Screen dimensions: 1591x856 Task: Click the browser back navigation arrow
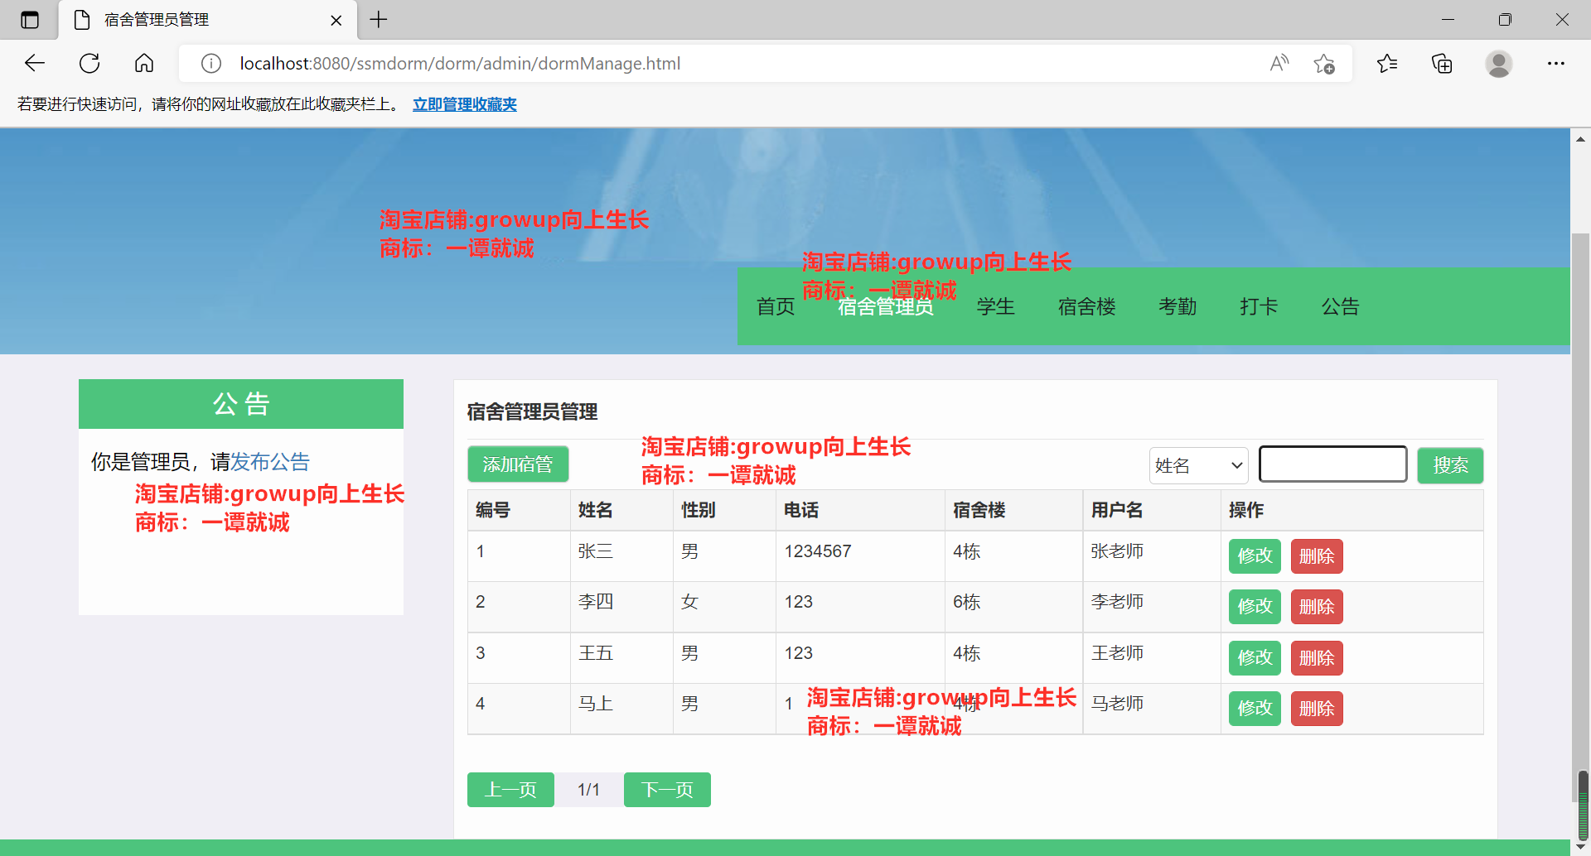pos(34,63)
